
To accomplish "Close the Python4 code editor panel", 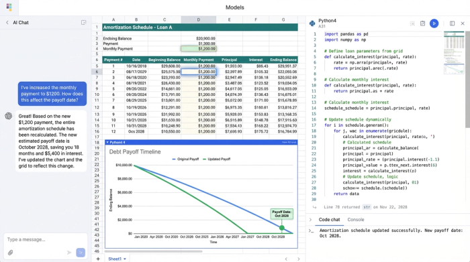I will tap(463, 23).
